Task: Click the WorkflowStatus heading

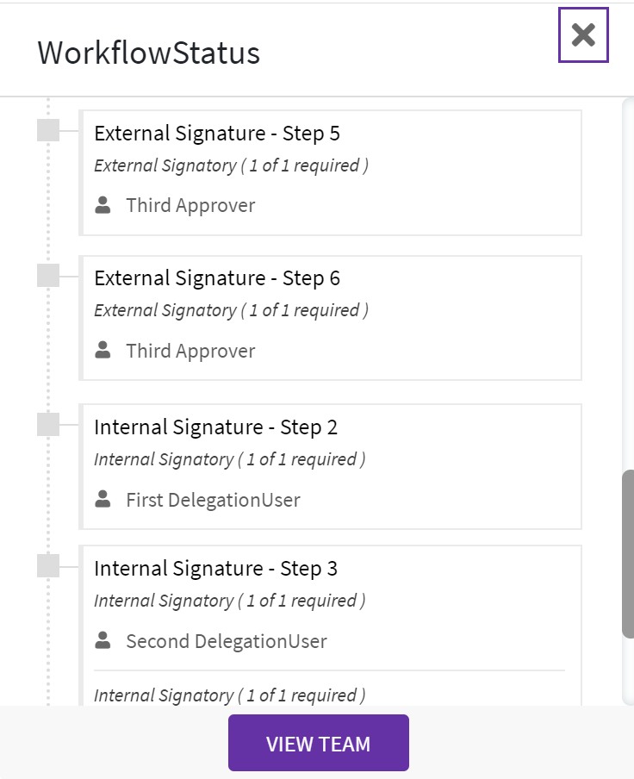Action: [x=148, y=53]
